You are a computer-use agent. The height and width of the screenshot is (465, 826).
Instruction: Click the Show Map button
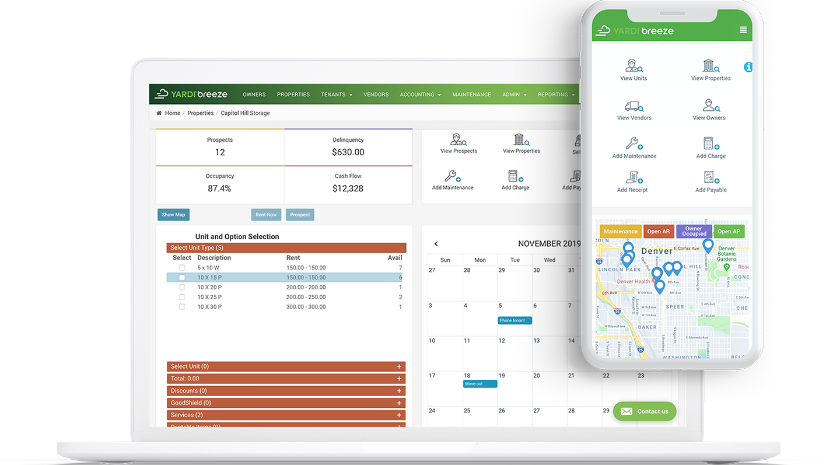pyautogui.click(x=173, y=215)
